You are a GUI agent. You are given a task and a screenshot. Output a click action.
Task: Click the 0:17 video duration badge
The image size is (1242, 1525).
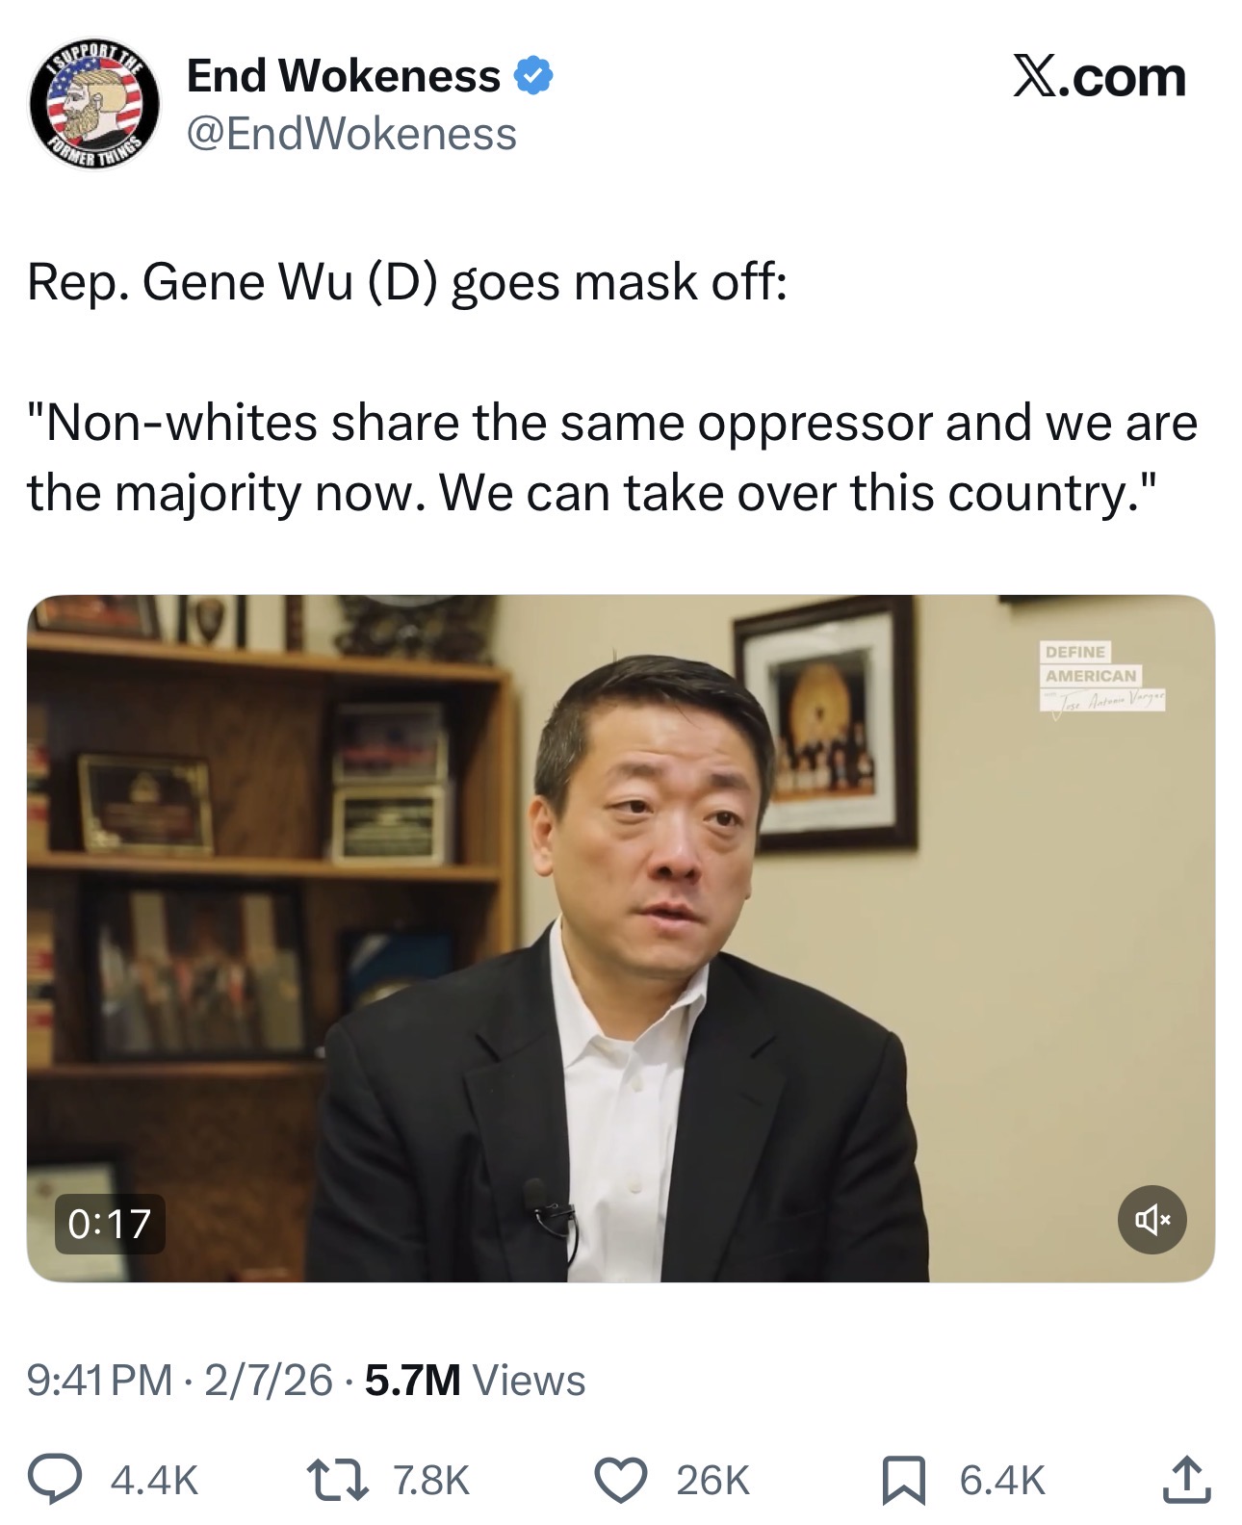pyautogui.click(x=110, y=1224)
